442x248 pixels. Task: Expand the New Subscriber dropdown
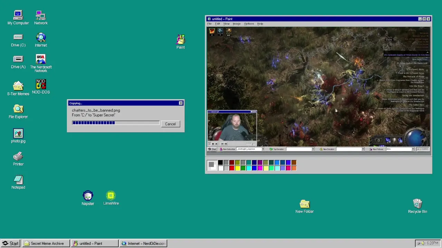coord(263,149)
